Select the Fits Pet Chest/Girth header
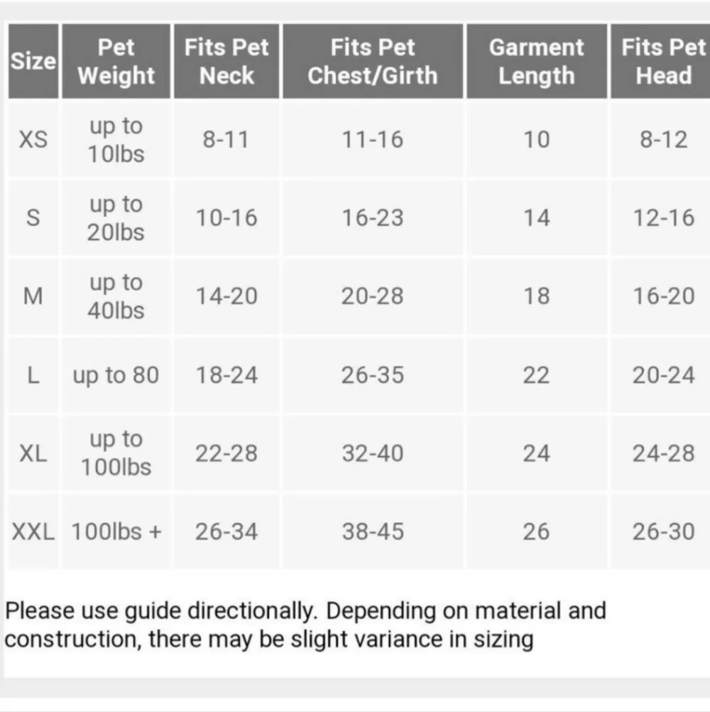 [x=373, y=61]
